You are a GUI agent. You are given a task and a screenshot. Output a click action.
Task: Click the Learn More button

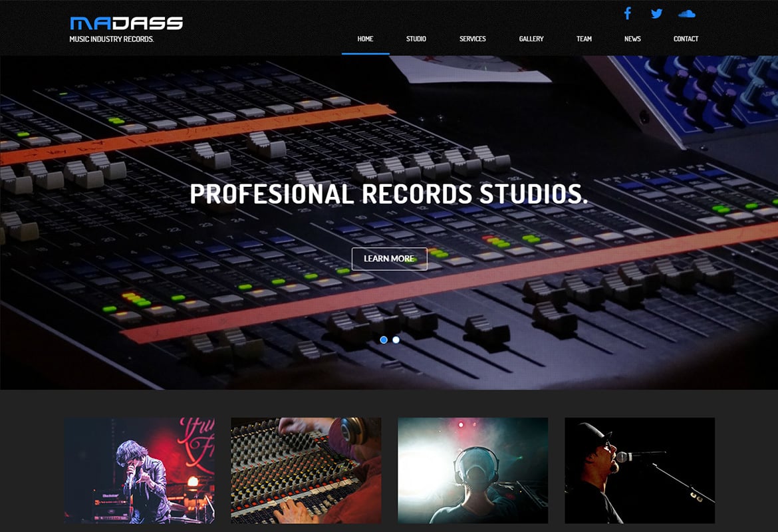[390, 259]
